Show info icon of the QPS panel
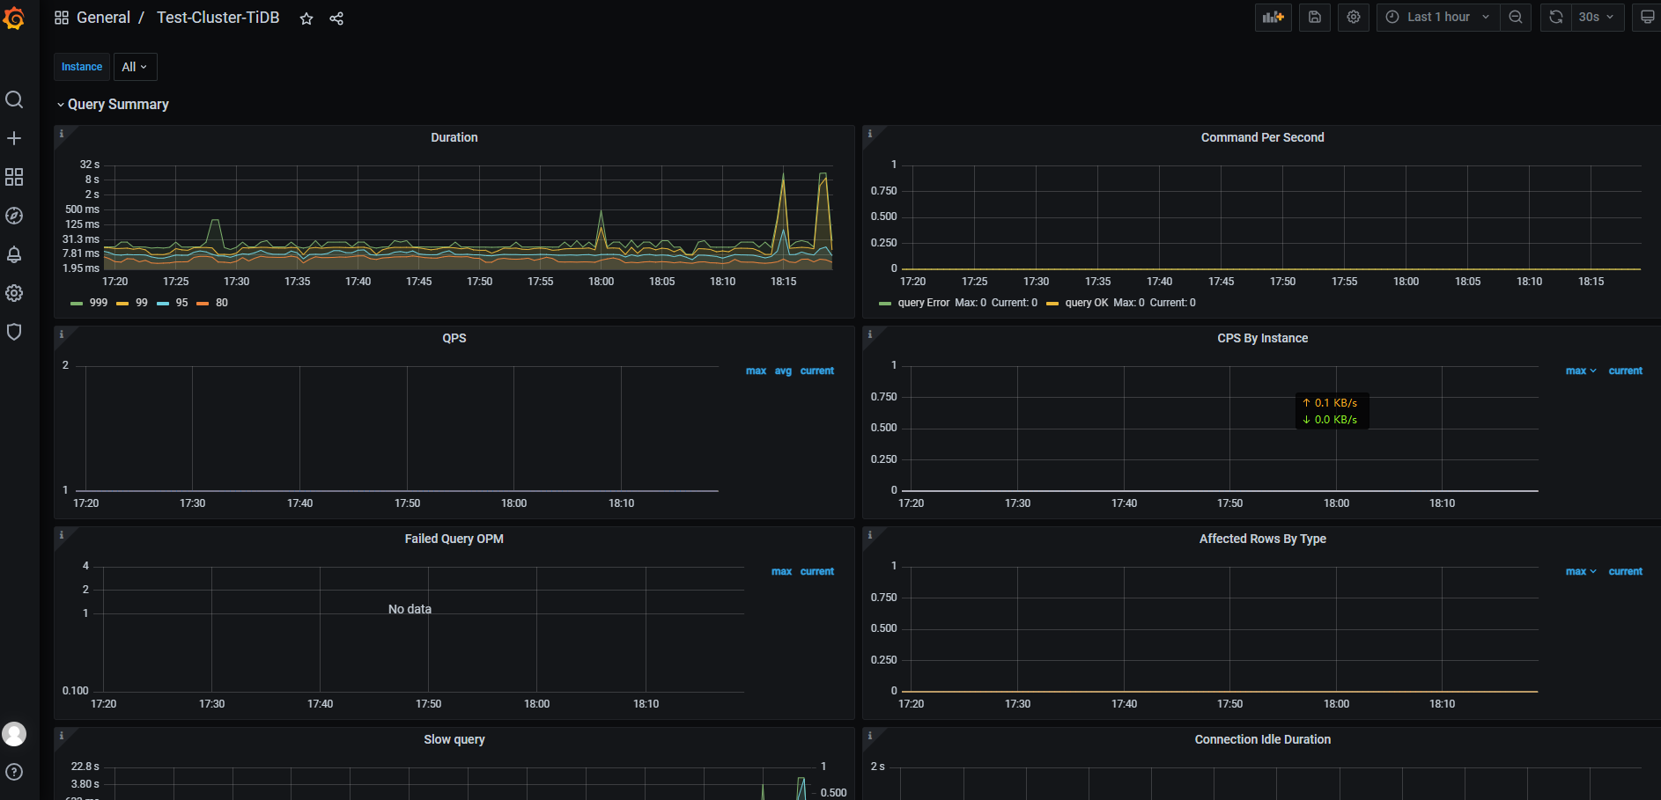Viewport: 1661px width, 800px height. pos(62,334)
